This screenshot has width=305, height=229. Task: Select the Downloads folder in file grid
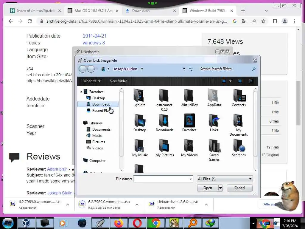click(164, 123)
